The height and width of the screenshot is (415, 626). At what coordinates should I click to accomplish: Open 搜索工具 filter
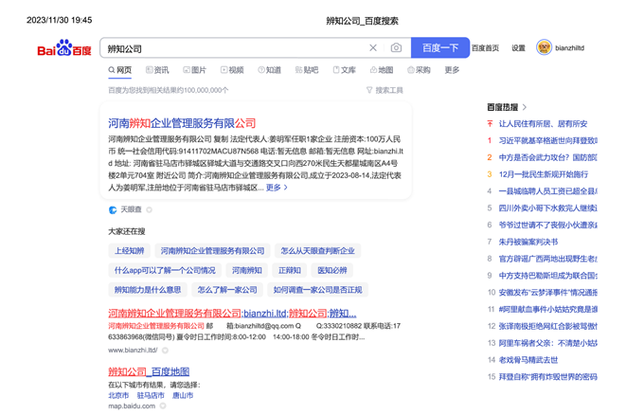point(385,90)
